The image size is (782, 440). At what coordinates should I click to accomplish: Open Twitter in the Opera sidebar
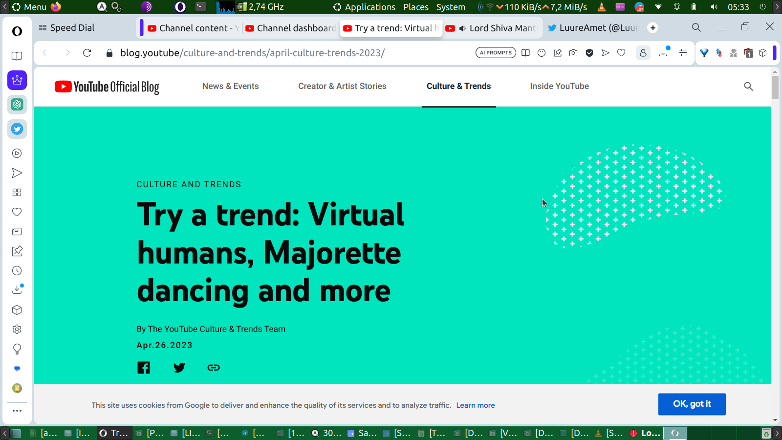pyautogui.click(x=17, y=129)
